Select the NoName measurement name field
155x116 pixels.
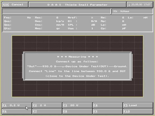coord(132,11)
